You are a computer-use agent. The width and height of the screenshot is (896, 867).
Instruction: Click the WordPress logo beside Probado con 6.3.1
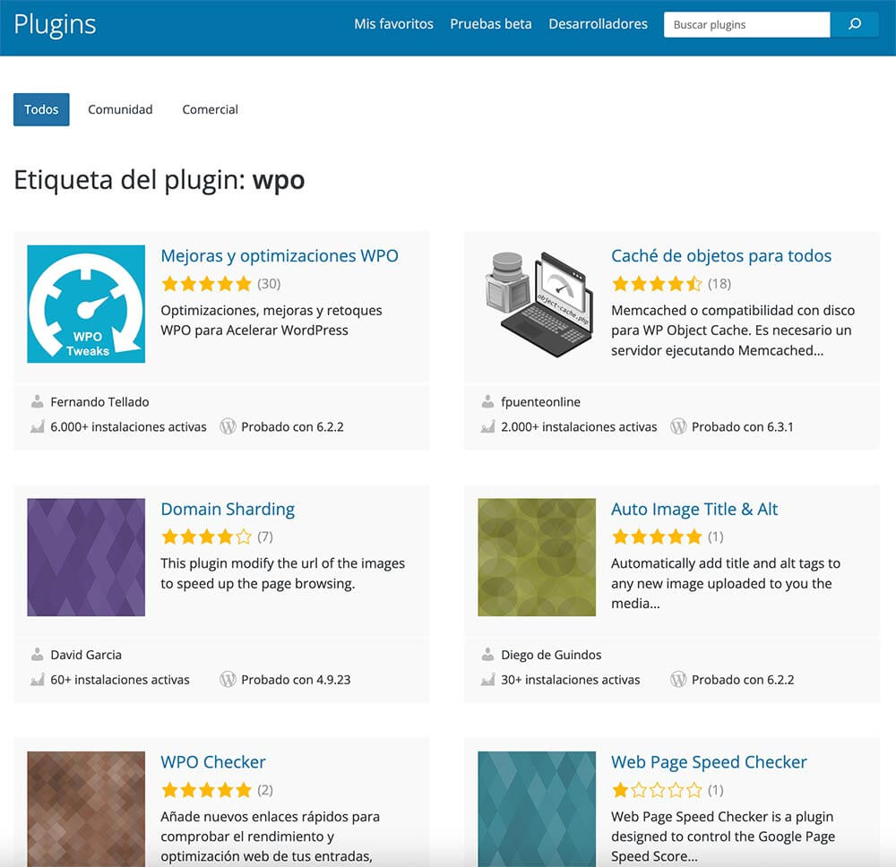click(678, 426)
